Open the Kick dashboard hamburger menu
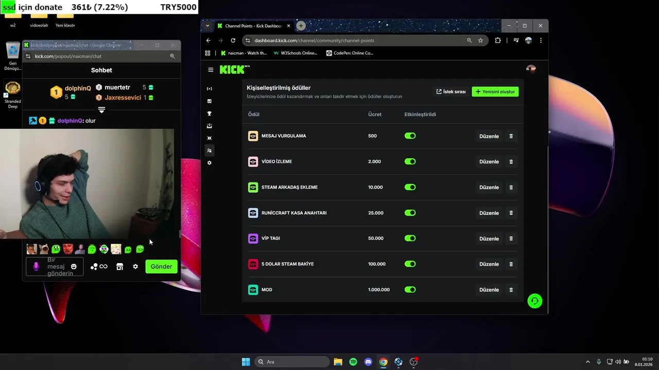Screen dimensions: 659x370 [x=211, y=70]
